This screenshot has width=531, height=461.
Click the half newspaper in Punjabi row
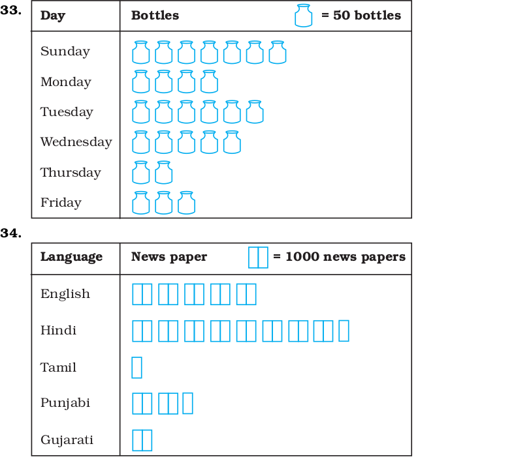click(188, 403)
